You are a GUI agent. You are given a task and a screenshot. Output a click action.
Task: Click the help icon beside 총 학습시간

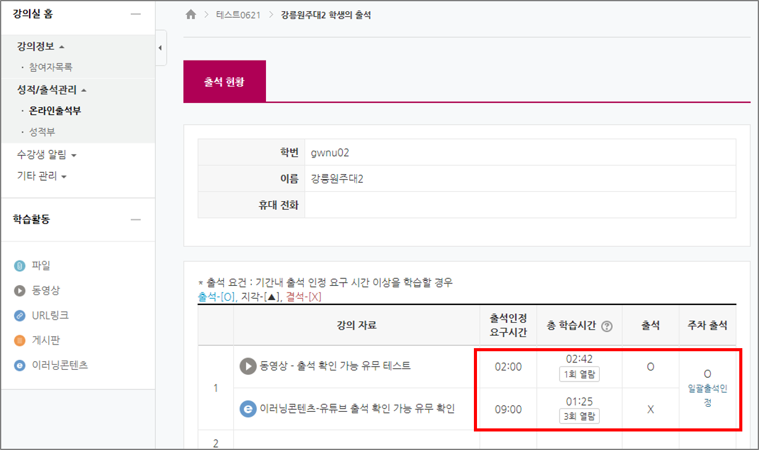(x=607, y=326)
